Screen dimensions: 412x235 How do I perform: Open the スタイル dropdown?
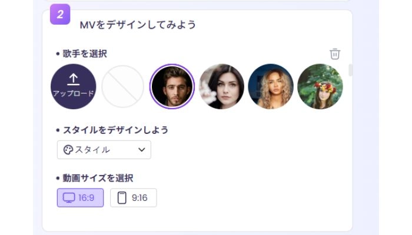(104, 150)
